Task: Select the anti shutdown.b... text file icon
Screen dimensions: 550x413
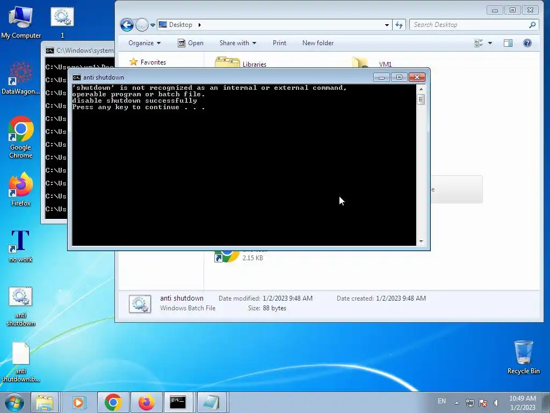Action: pos(21,362)
